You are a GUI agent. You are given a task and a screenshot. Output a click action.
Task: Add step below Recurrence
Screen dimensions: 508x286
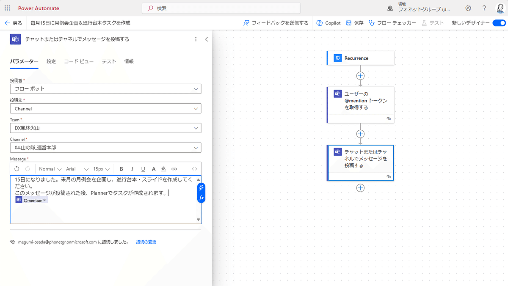tap(360, 76)
